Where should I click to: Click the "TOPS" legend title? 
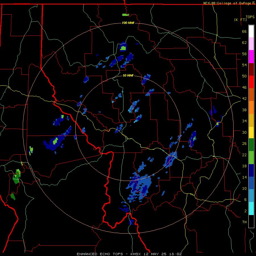point(250,17)
